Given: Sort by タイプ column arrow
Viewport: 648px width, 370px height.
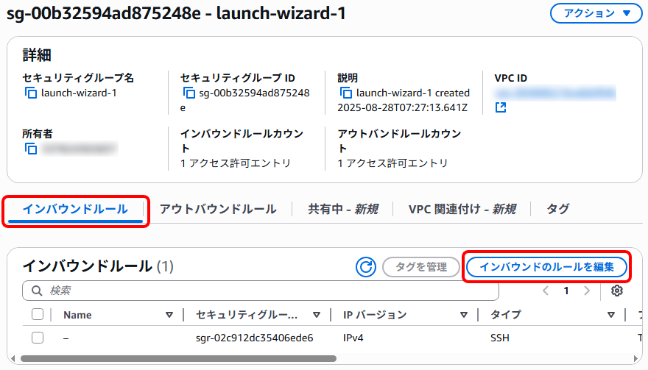Looking at the screenshot, I should coord(610,315).
